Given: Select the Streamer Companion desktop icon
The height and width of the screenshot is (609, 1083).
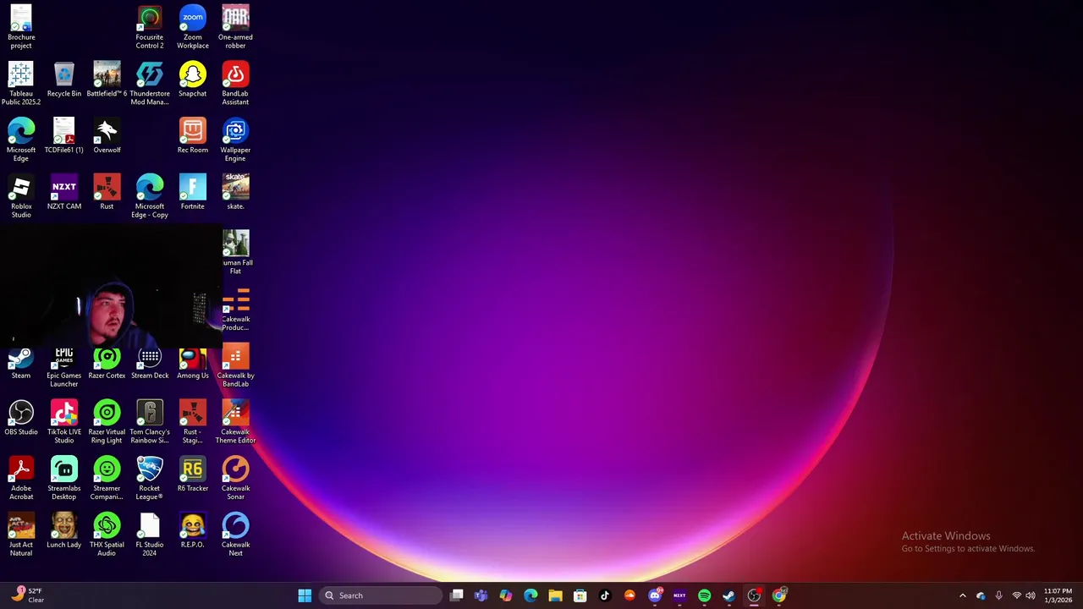Looking at the screenshot, I should (107, 478).
